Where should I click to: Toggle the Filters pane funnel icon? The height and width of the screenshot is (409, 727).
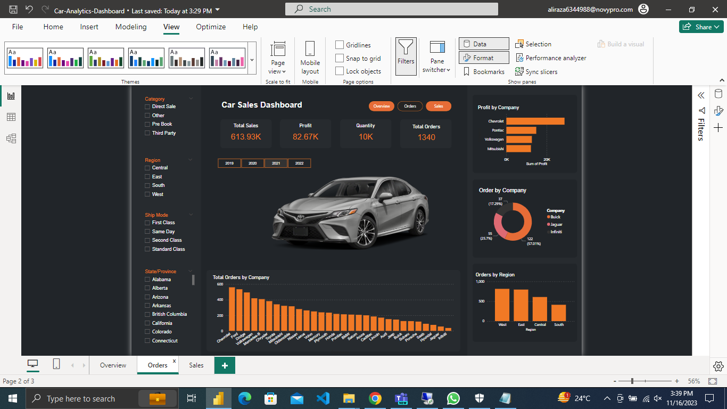(x=406, y=56)
